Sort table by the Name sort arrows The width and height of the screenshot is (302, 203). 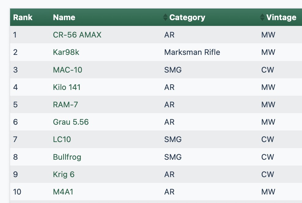point(165,17)
